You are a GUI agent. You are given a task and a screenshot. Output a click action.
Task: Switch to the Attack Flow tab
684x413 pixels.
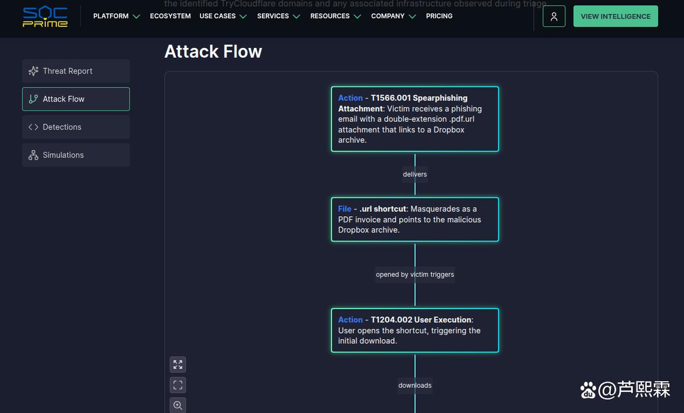click(76, 99)
